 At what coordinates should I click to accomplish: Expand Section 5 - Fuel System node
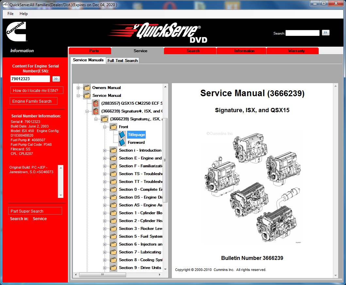click(x=105, y=236)
